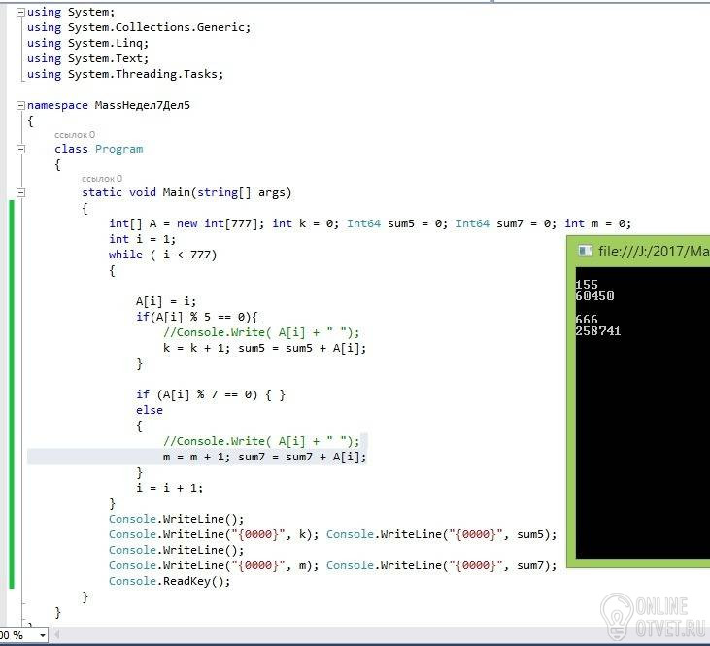
Task: Collapse the class Program block
Action: tap(20, 149)
